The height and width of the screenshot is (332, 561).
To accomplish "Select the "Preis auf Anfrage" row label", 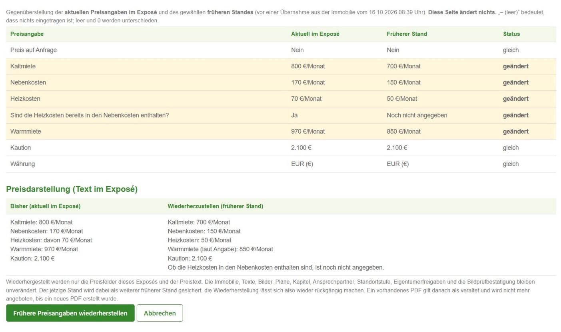I will point(34,50).
